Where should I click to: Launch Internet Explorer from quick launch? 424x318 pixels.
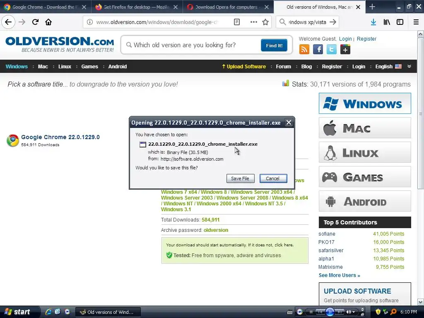pos(48,312)
